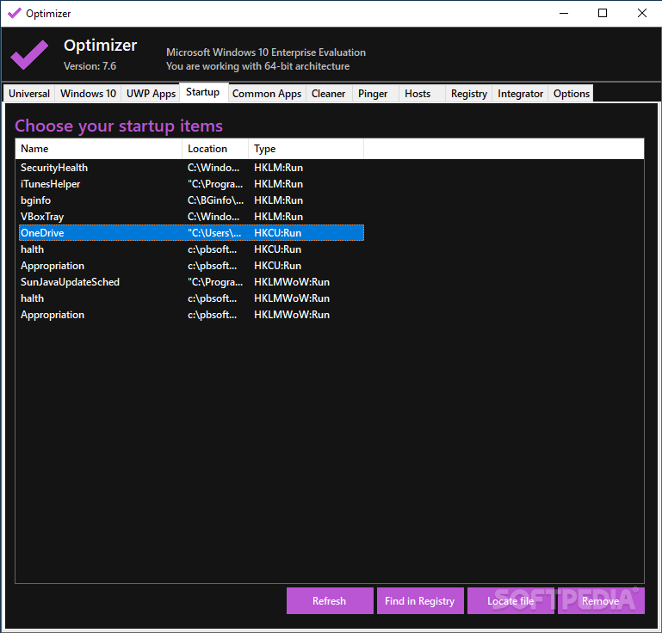Viewport: 662px width, 633px height.
Task: Select Appropriation entry with HKLMWoW:Run type
Action: (191, 315)
